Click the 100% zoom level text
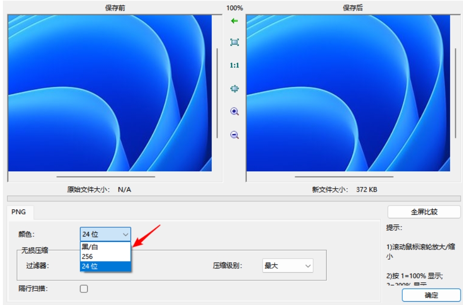 (x=235, y=8)
